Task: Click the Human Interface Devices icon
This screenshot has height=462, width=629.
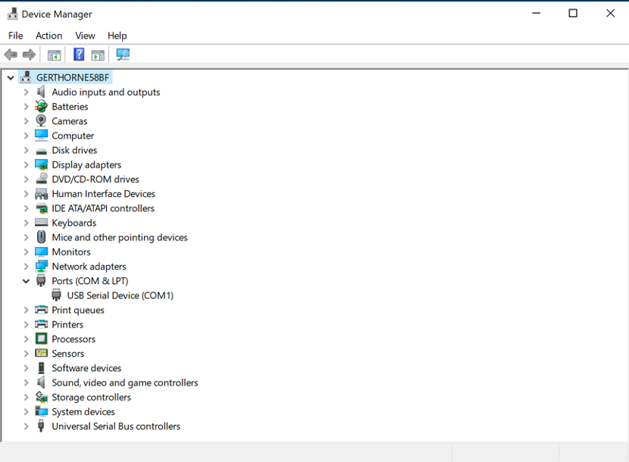Action: tap(42, 194)
